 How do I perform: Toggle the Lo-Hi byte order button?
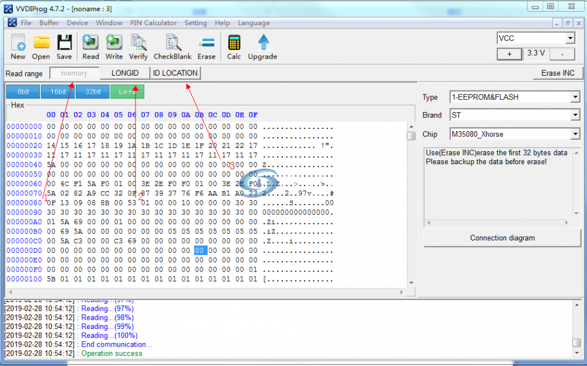coord(127,91)
